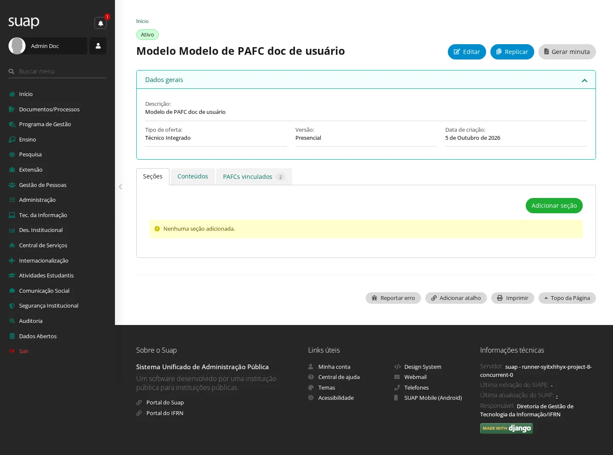
Task: Click the Início home icon in sidebar
Action: click(12, 94)
